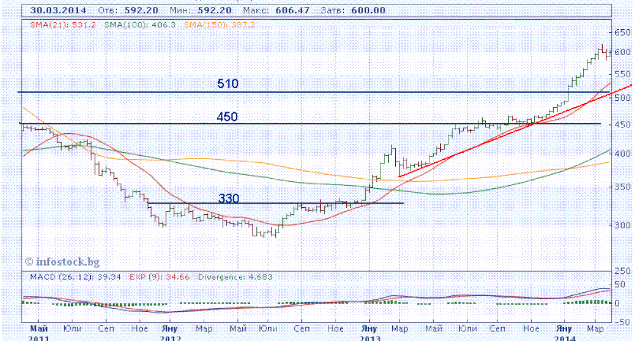Click the 450 horizontal level annotation
Image resolution: width=635 pixels, height=341 pixels.
(227, 117)
